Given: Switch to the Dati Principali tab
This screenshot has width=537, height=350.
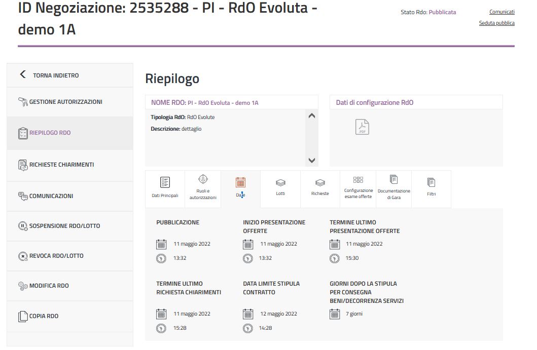Looking at the screenshot, I should 165,188.
